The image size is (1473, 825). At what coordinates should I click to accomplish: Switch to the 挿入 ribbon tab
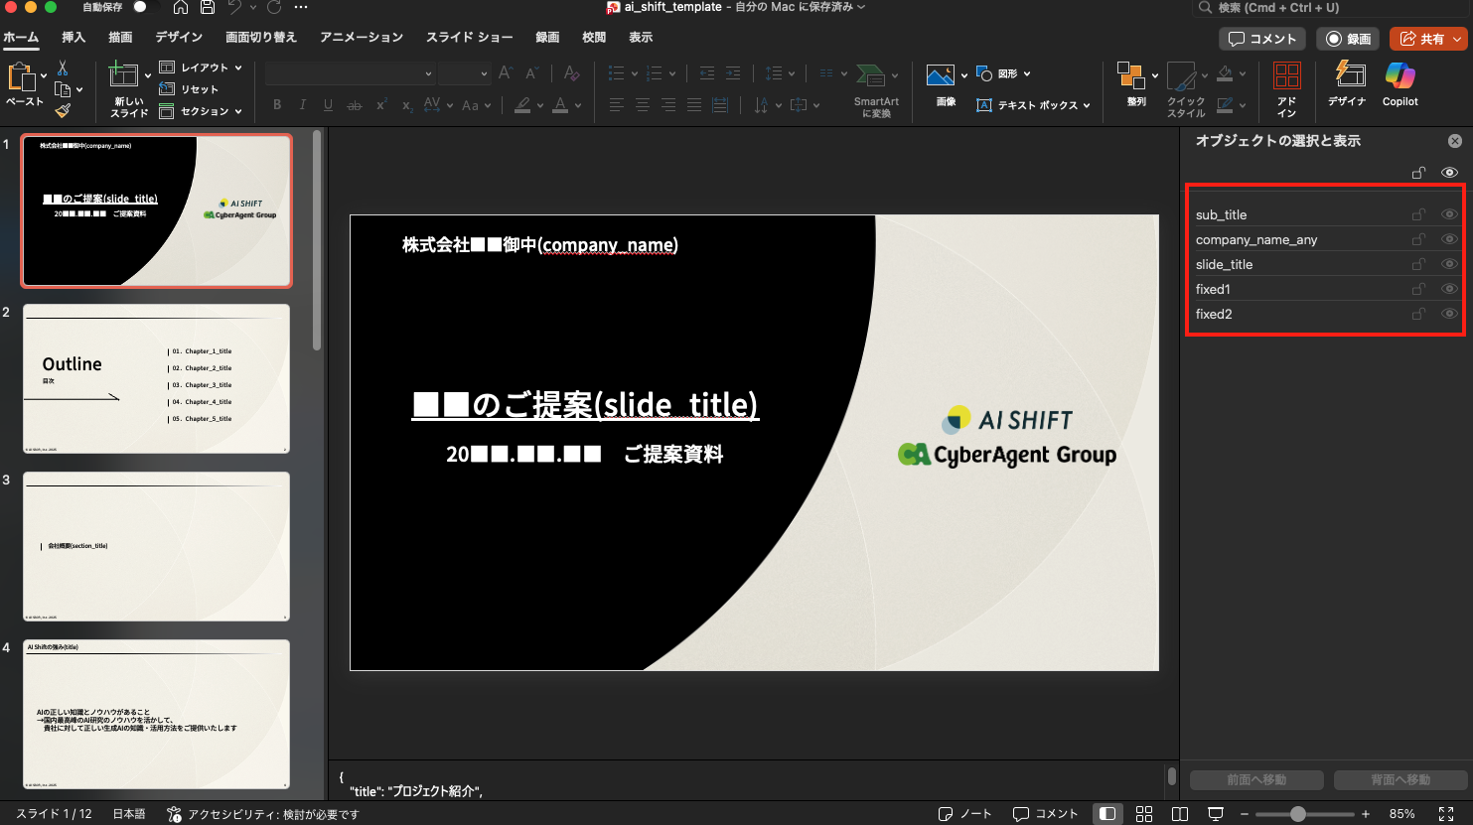[74, 37]
